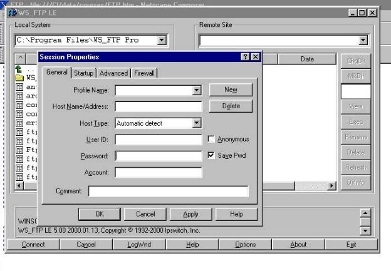Click remote list scroll right arrow
The image size is (391, 271).
click(331, 185)
